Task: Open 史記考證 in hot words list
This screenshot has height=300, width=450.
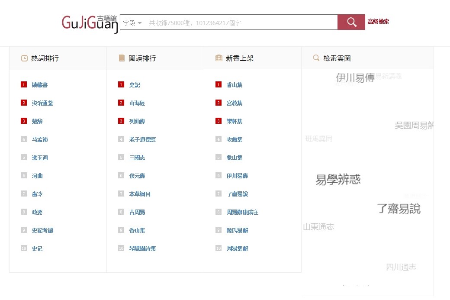Action: point(42,230)
